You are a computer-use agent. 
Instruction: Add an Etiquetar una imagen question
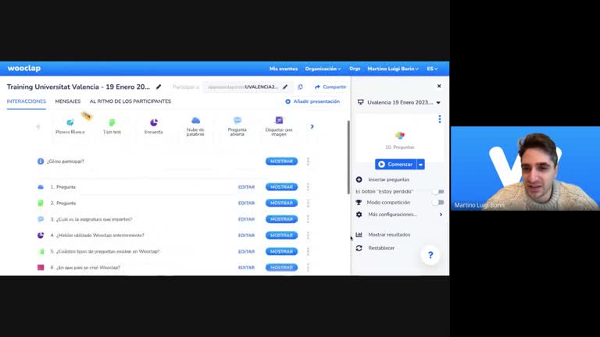[x=279, y=127]
